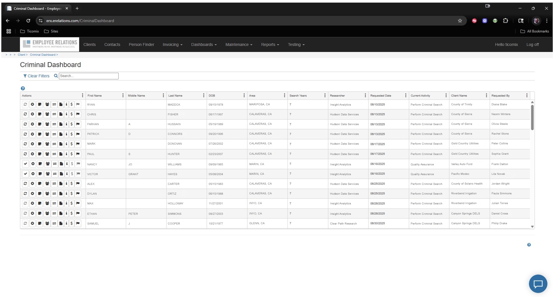This screenshot has height=297, width=555.
Task: Click the group icon for Mark Donovan
Action: click(x=47, y=144)
